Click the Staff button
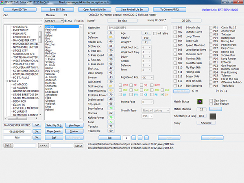 pos(54,137)
